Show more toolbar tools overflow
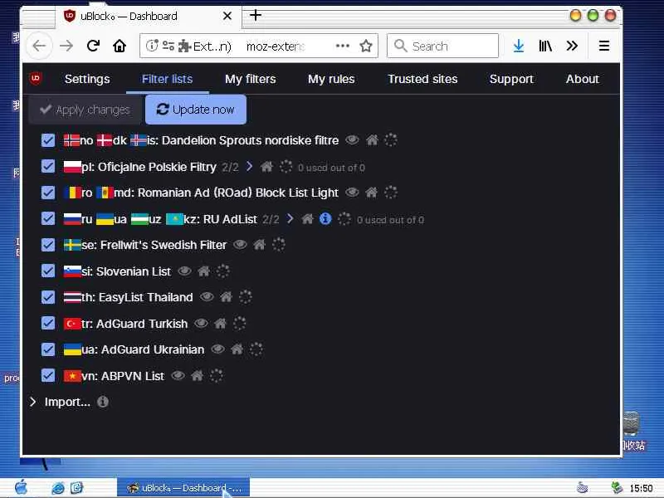The width and height of the screenshot is (664, 498). click(x=572, y=46)
